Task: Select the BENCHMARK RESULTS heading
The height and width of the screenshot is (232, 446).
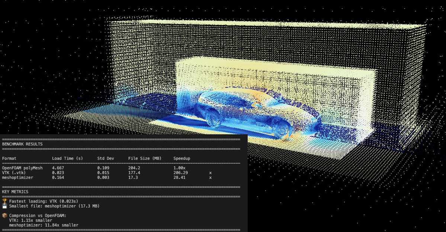Action: coord(22,144)
